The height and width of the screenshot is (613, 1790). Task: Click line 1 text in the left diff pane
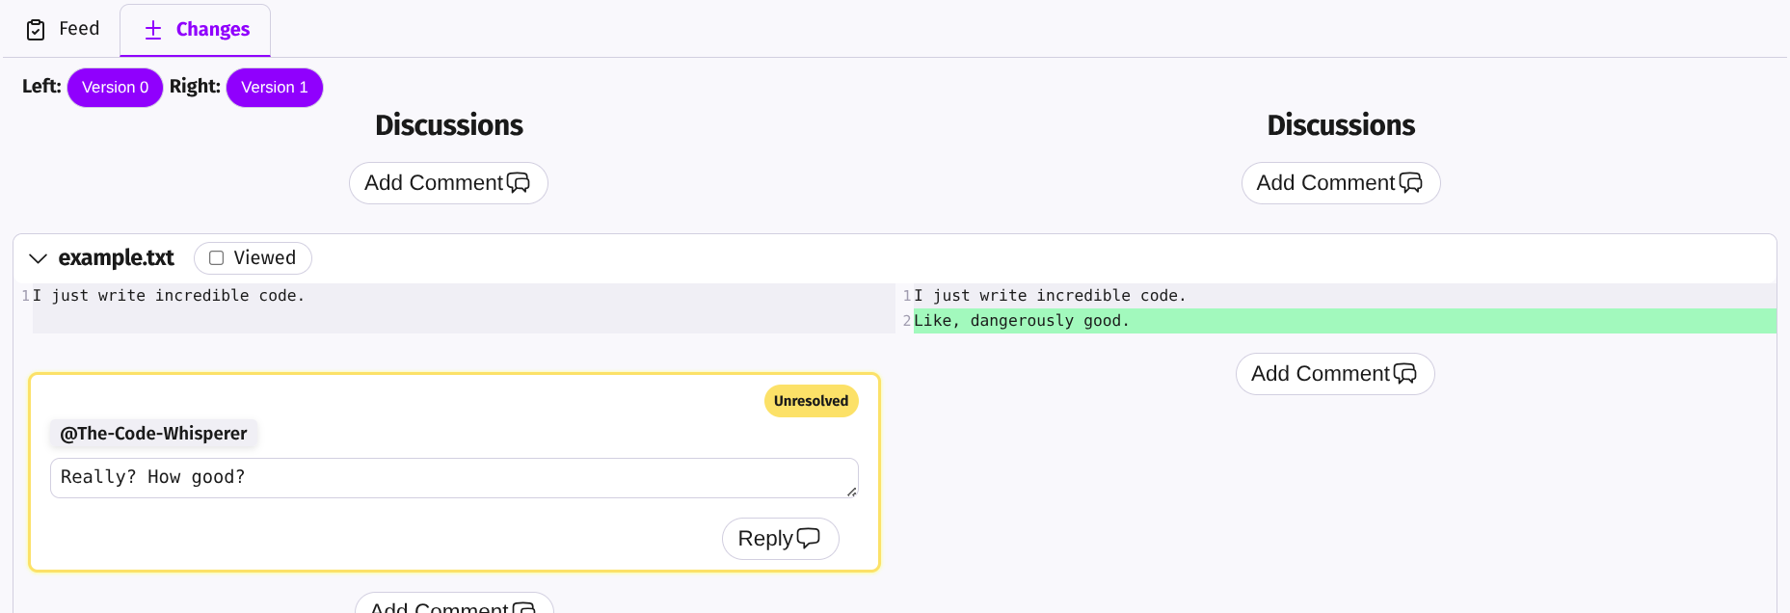[169, 296]
